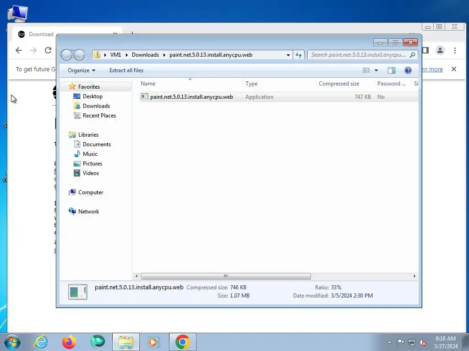Click the horizontal scrollbar thumb

(226, 276)
